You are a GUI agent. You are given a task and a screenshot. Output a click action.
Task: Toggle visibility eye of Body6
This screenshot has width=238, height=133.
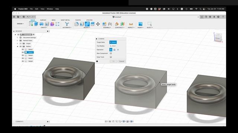click(x=23, y=61)
